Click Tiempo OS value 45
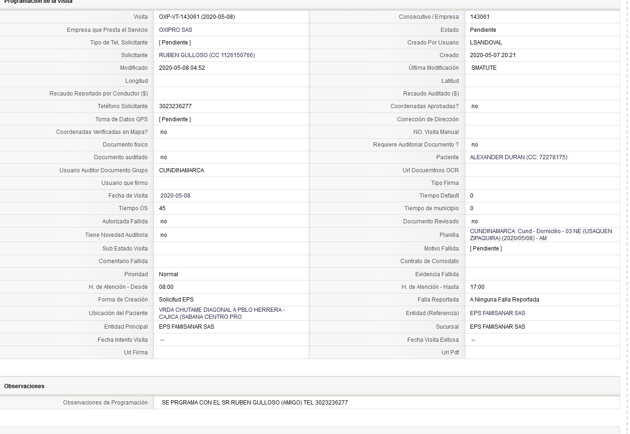 click(x=162, y=208)
